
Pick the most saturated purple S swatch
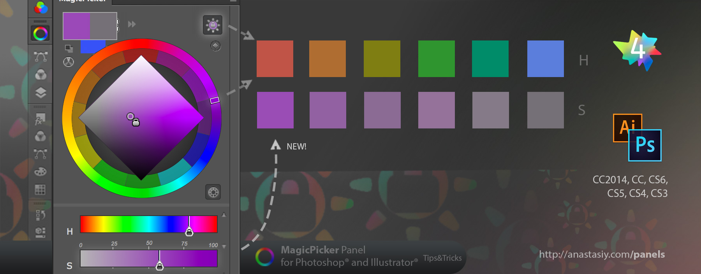point(275,110)
